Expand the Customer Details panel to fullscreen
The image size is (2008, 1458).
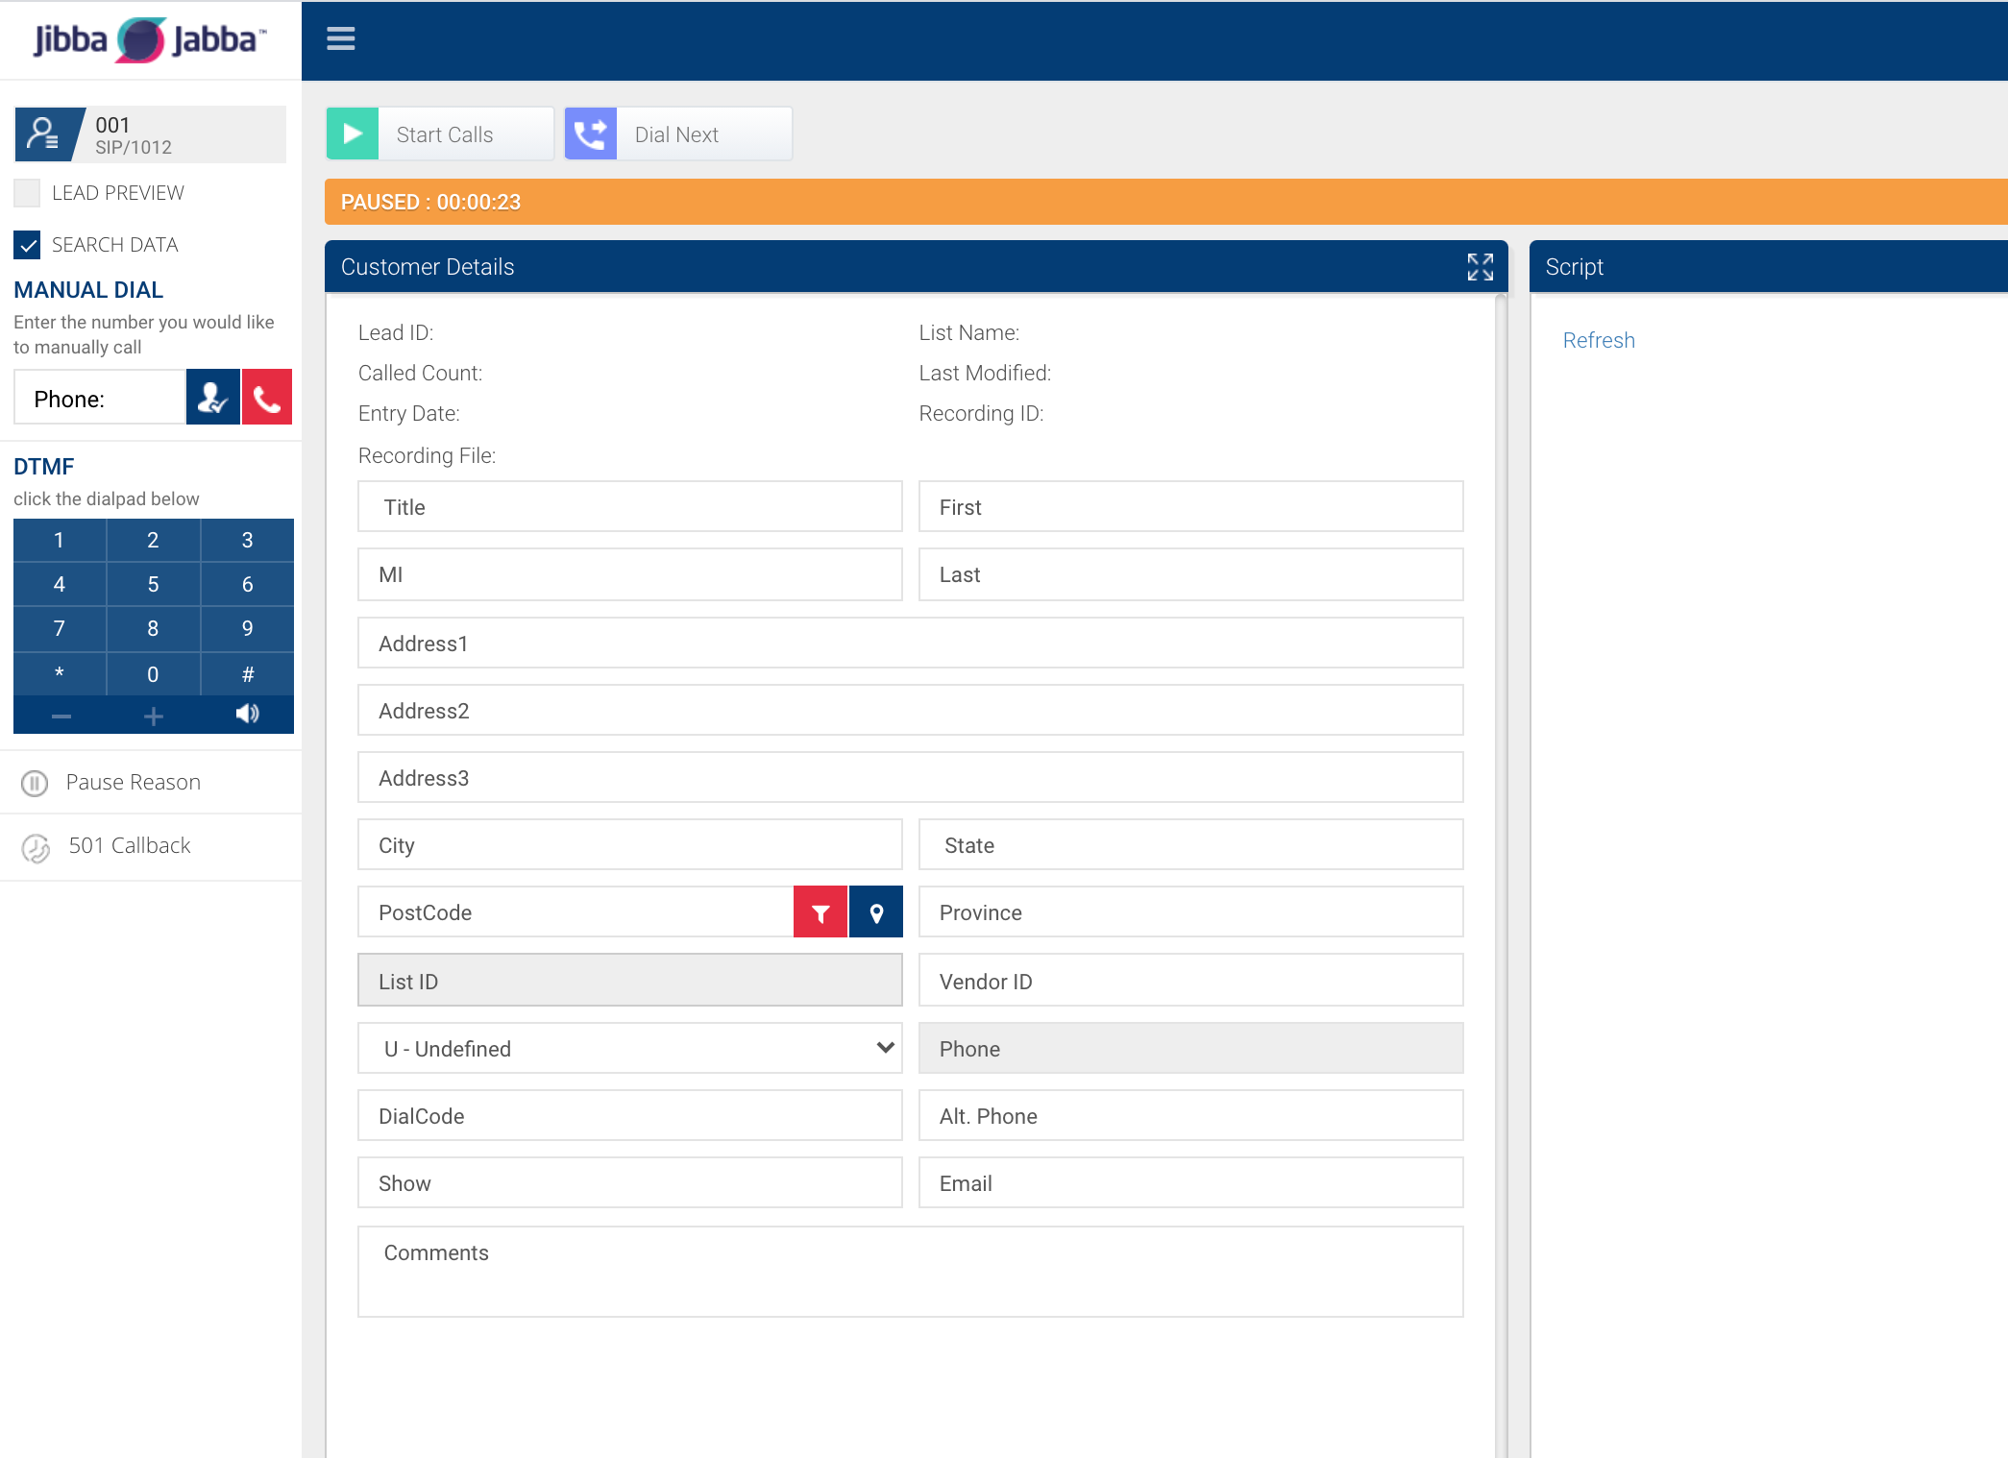(x=1480, y=267)
